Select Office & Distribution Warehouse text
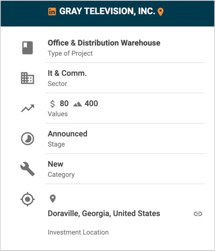This screenshot has height=251, width=215. tap(104, 43)
